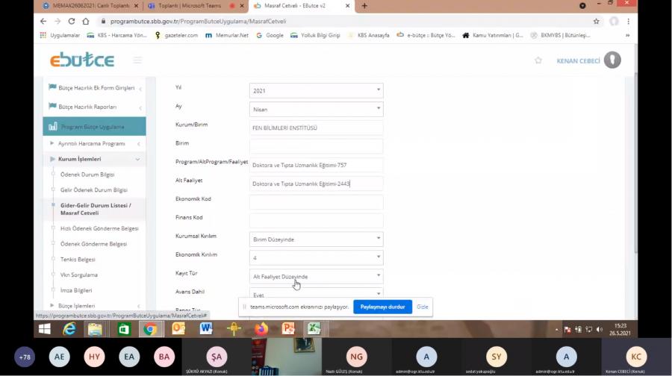The width and height of the screenshot is (672, 376).
Task: Open the Kenan Cebeci user avatar
Action: [612, 60]
